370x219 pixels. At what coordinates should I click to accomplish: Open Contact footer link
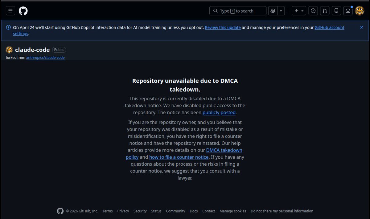click(209, 211)
